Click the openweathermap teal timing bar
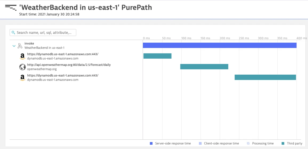 point(204,67)
